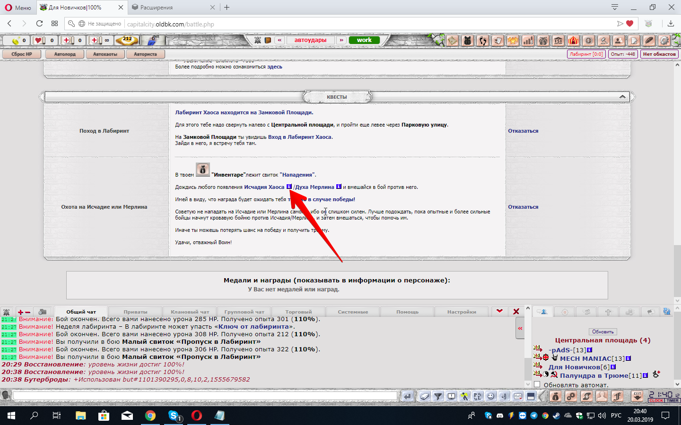This screenshot has width=681, height=425.
Task: Click the Enter arrow icon to send message
Action: (x=407, y=396)
